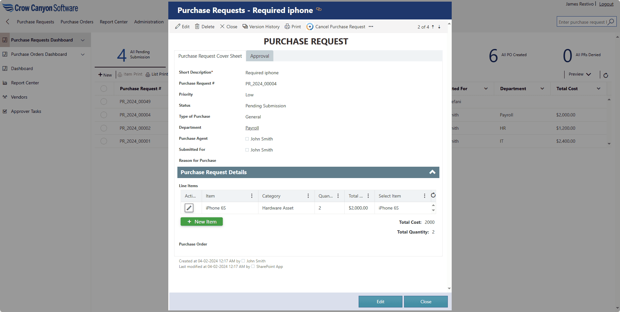Open the more actions ellipsis menu

click(x=371, y=27)
